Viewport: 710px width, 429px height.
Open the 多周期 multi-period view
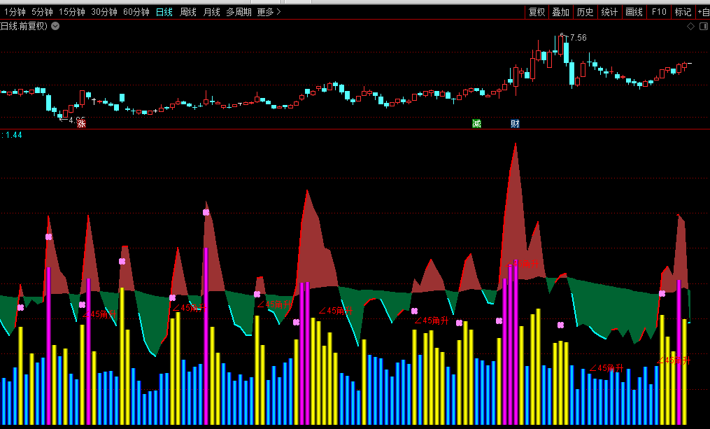coord(239,12)
